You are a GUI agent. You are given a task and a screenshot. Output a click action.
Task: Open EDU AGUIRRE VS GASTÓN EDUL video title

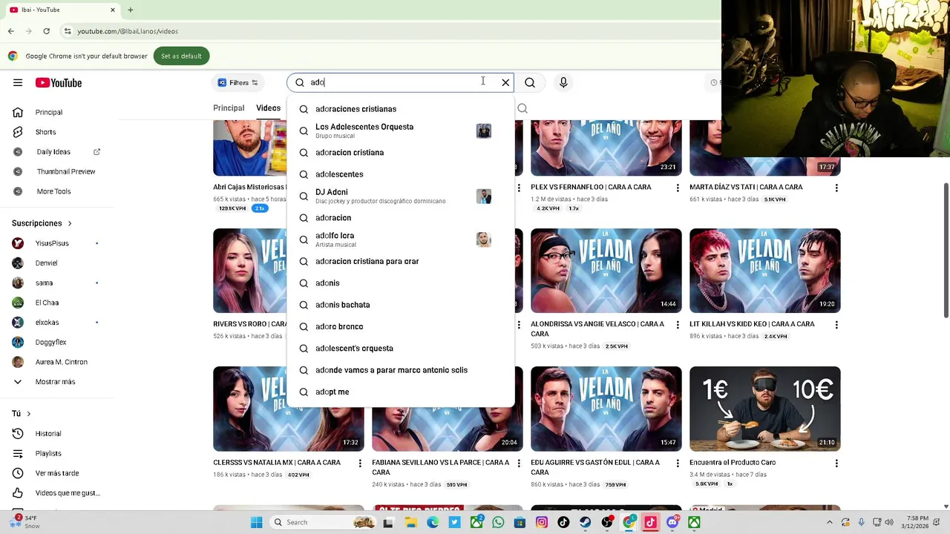tap(595, 467)
